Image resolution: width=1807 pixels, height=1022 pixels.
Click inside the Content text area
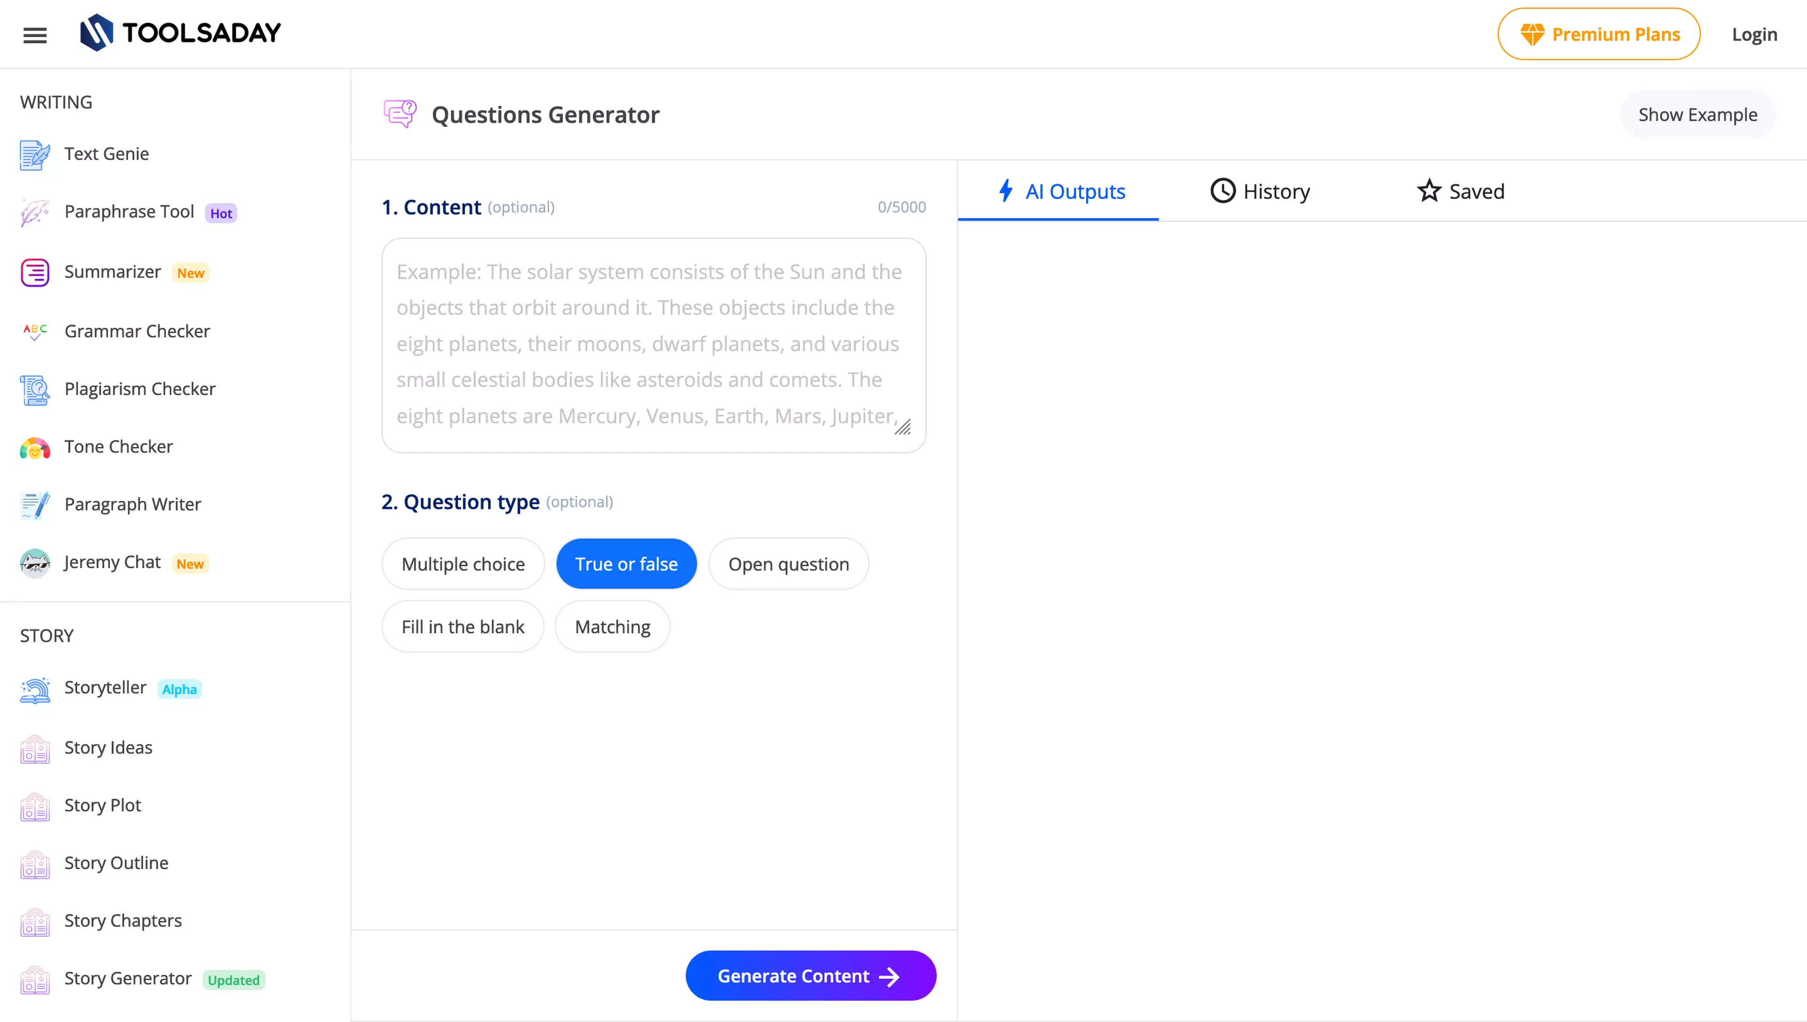[x=653, y=345]
